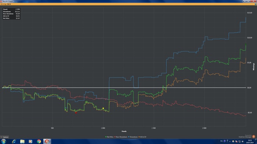Click the Action Center flag icon
Image resolution: width=257 pixels, height=144 pixels.
[x=236, y=141]
